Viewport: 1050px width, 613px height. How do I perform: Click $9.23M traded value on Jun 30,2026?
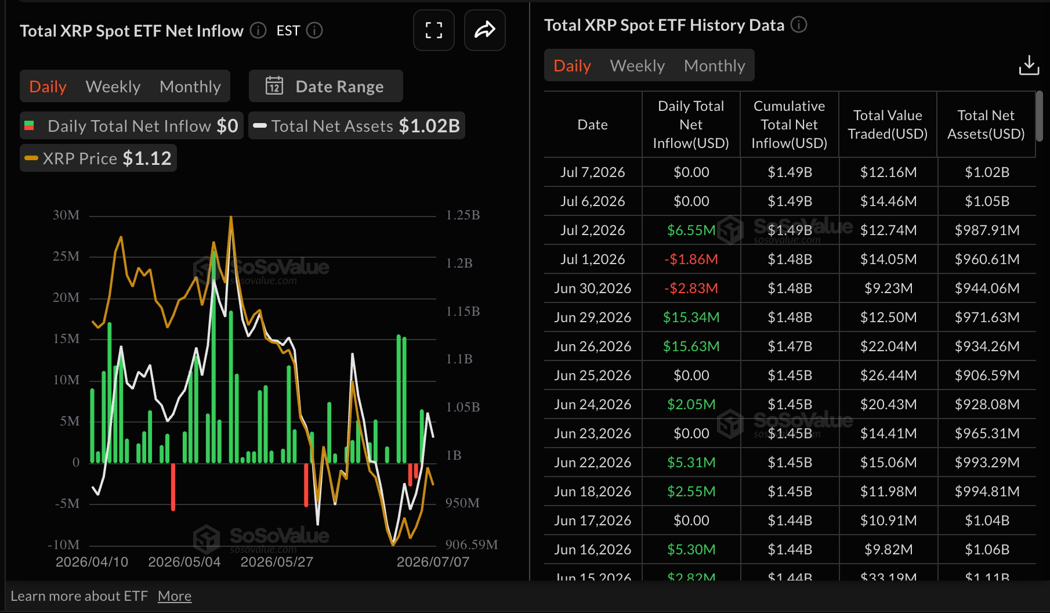(x=889, y=289)
